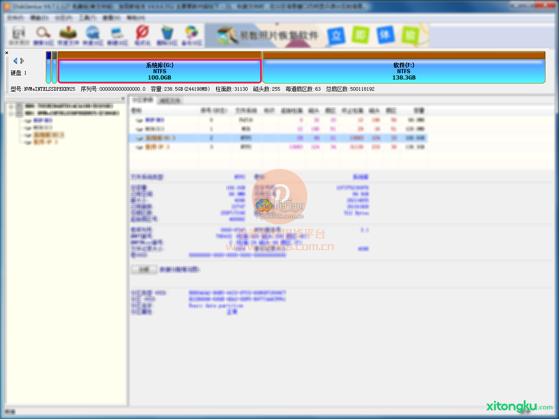Click the New Partition (新建分区) toolbar icon

[118, 36]
